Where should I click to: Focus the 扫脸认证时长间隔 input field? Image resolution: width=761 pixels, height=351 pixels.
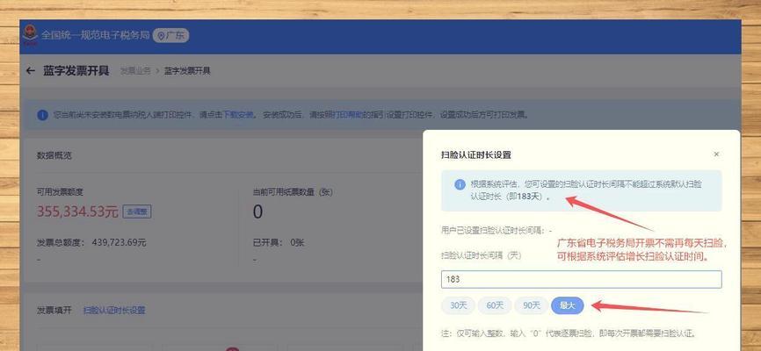(581, 279)
